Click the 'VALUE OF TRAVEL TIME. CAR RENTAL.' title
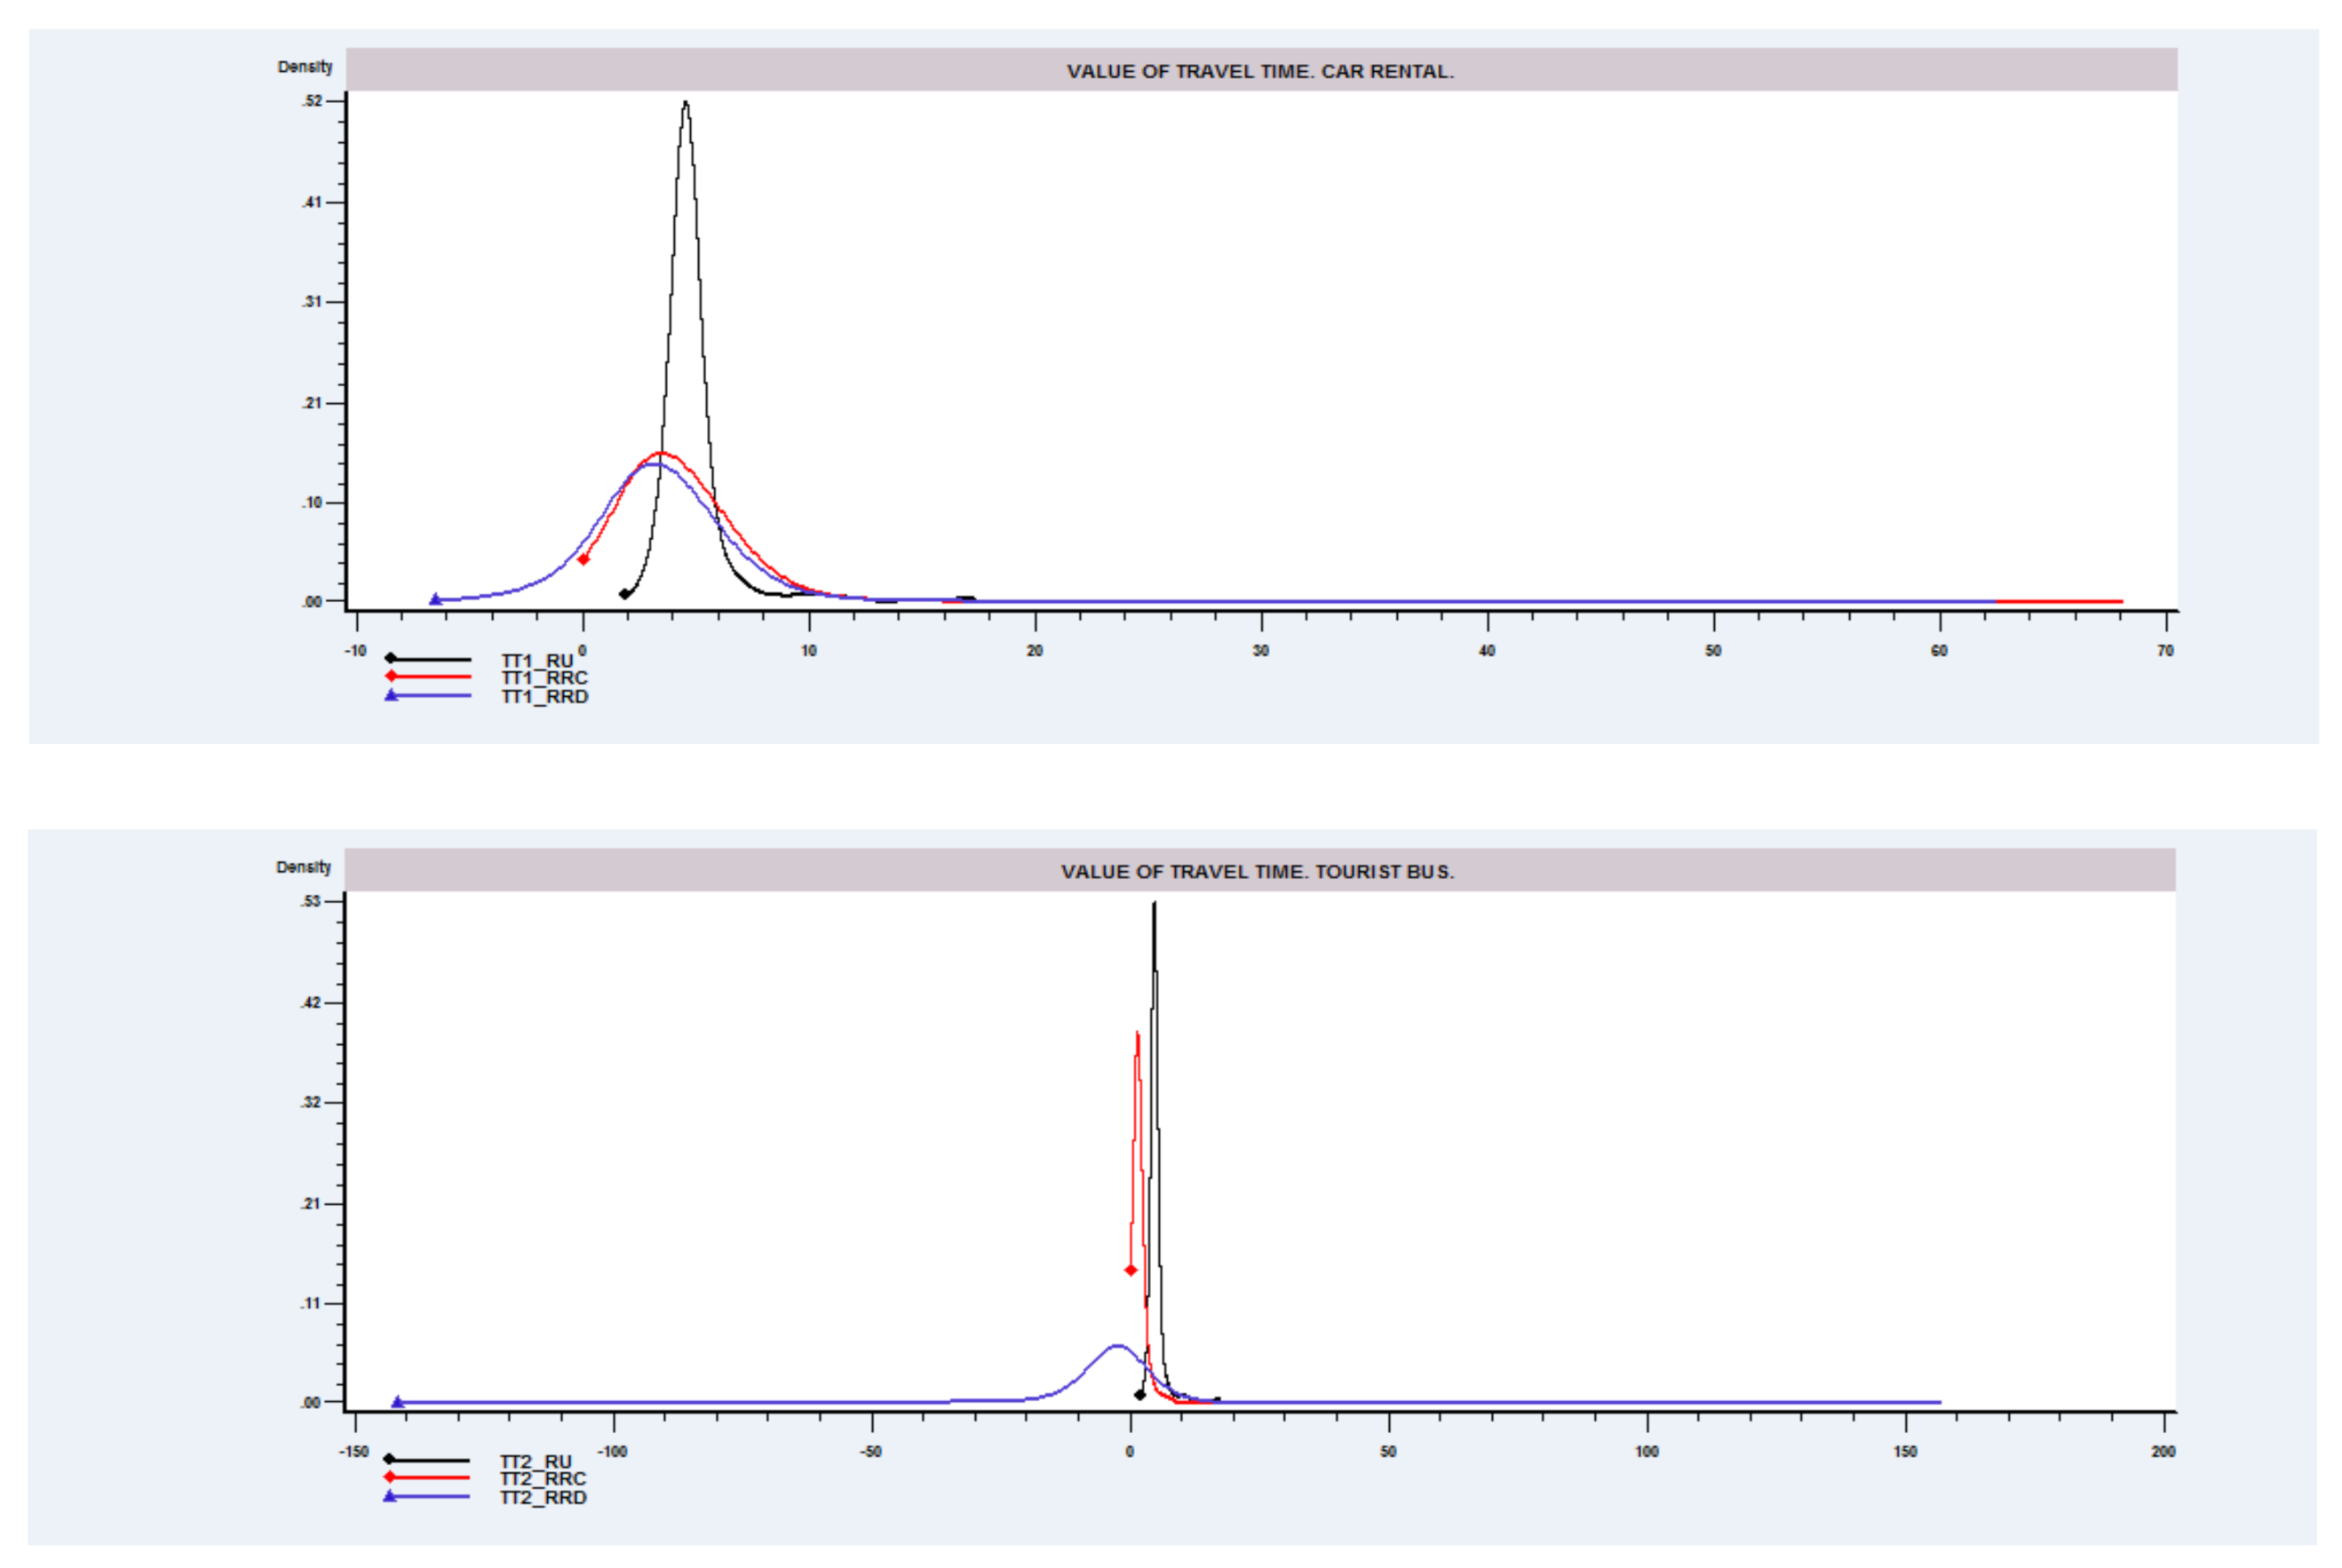 click(x=1260, y=71)
